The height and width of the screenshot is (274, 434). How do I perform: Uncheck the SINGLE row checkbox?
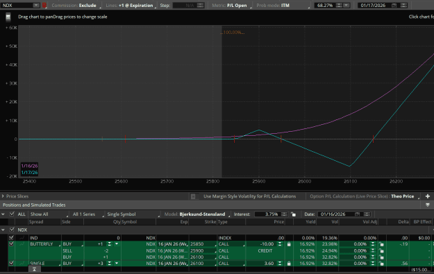click(11, 263)
